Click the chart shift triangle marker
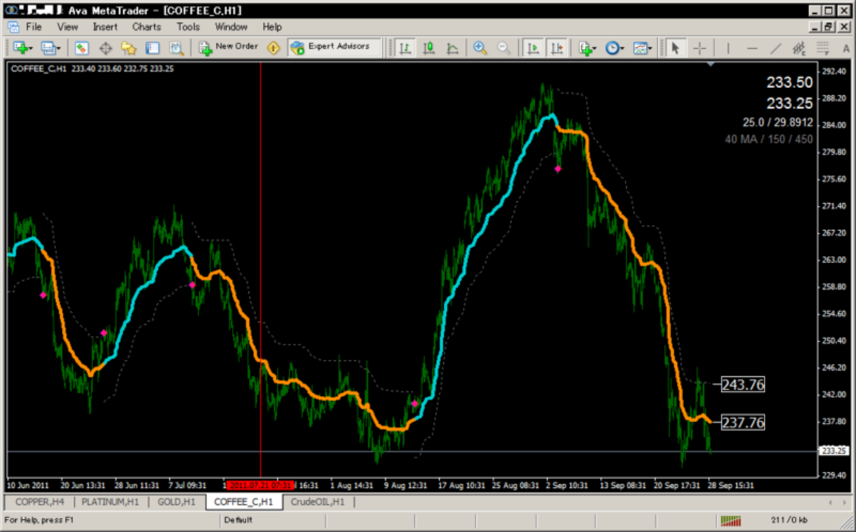The width and height of the screenshot is (856, 532). [x=710, y=64]
